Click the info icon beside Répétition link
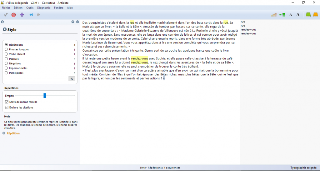Image resolution: width=320 pixels, height=171 pixels. pyautogui.click(x=4, y=133)
